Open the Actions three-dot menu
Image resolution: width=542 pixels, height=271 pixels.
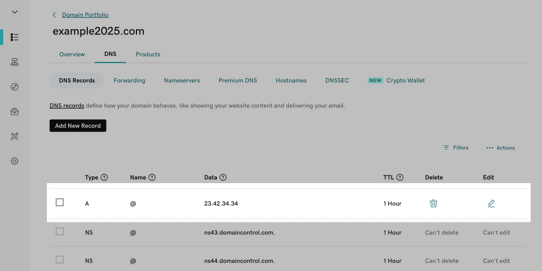pyautogui.click(x=500, y=148)
